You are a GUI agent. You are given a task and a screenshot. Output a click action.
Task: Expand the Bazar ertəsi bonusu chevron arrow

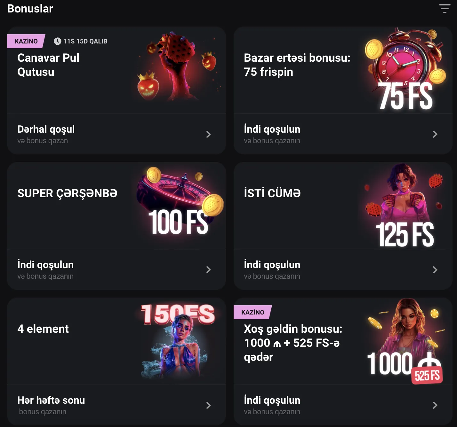(435, 134)
